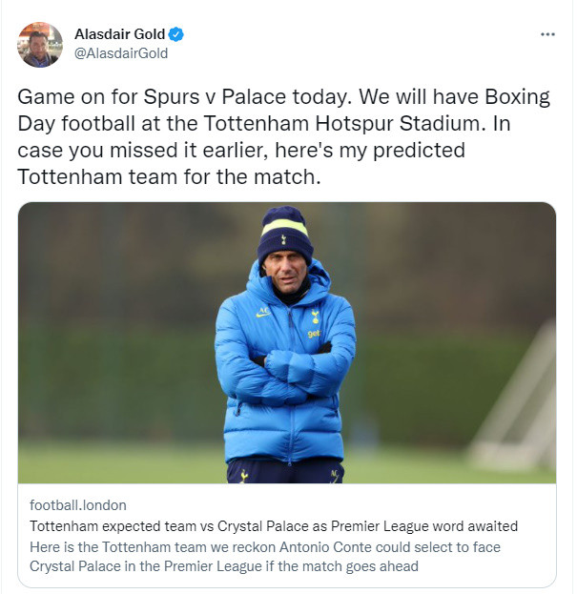
Task: Click the Alasdair Gold display name
Action: (x=120, y=34)
